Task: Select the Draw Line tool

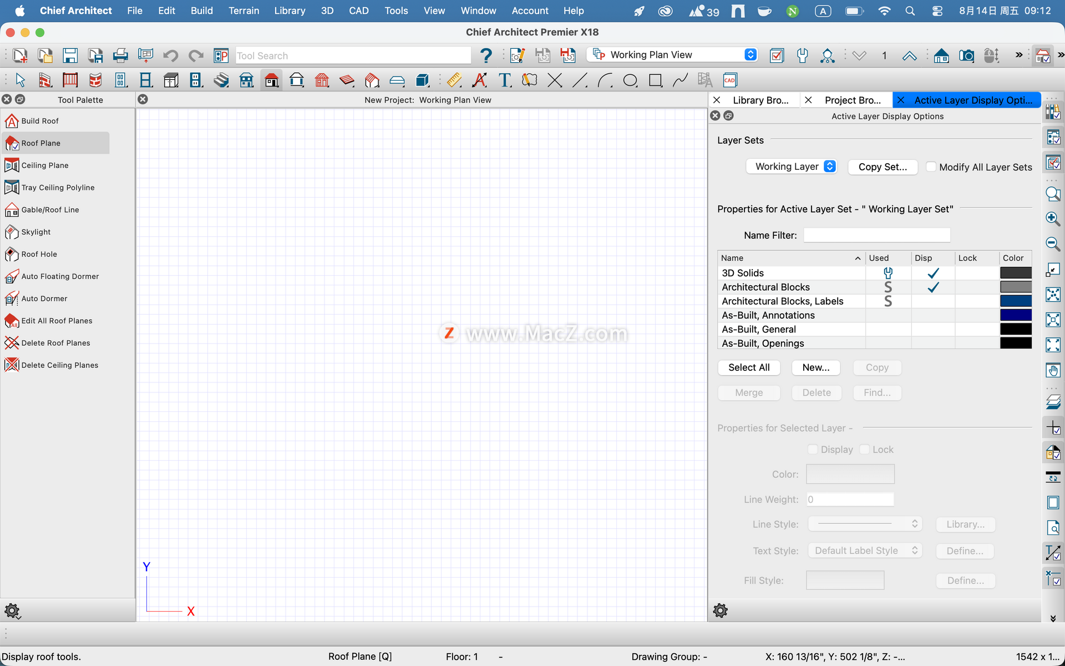Action: (x=580, y=80)
